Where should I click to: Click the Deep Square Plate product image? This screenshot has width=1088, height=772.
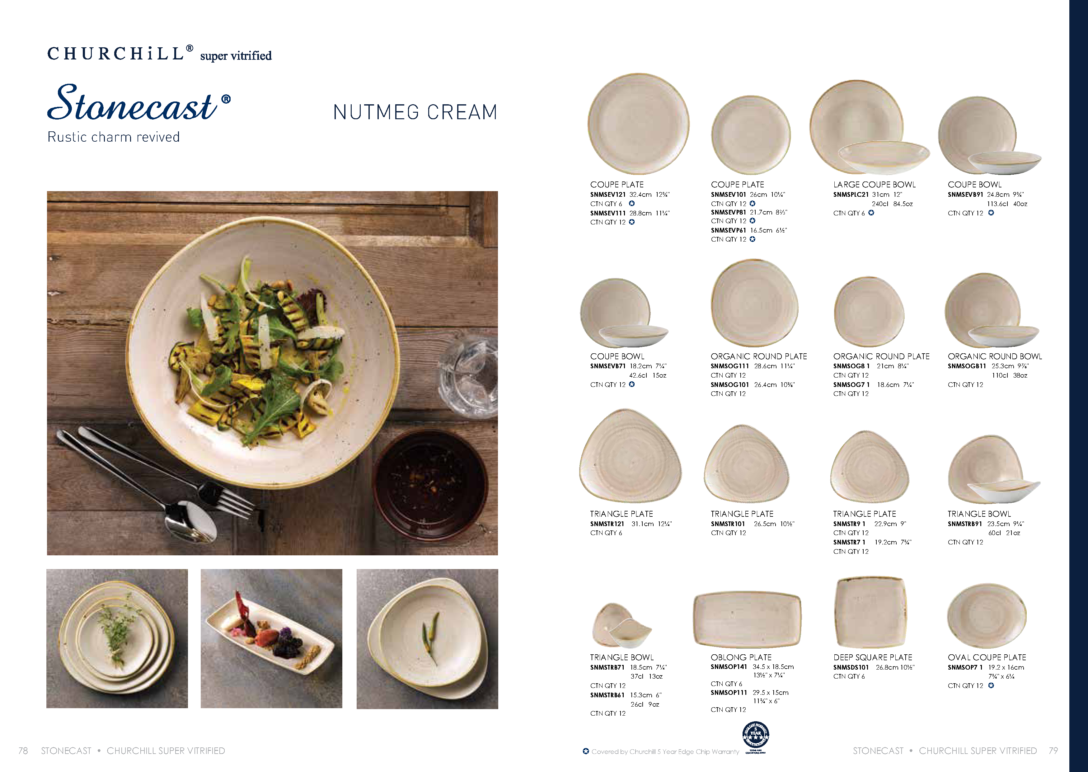(x=870, y=613)
